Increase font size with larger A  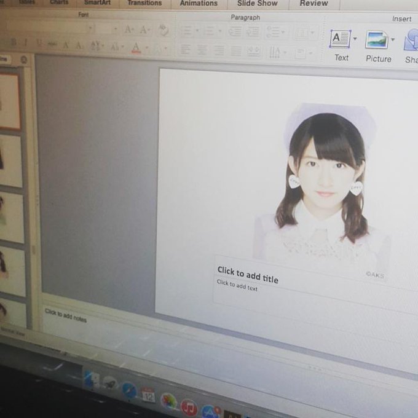point(128,29)
